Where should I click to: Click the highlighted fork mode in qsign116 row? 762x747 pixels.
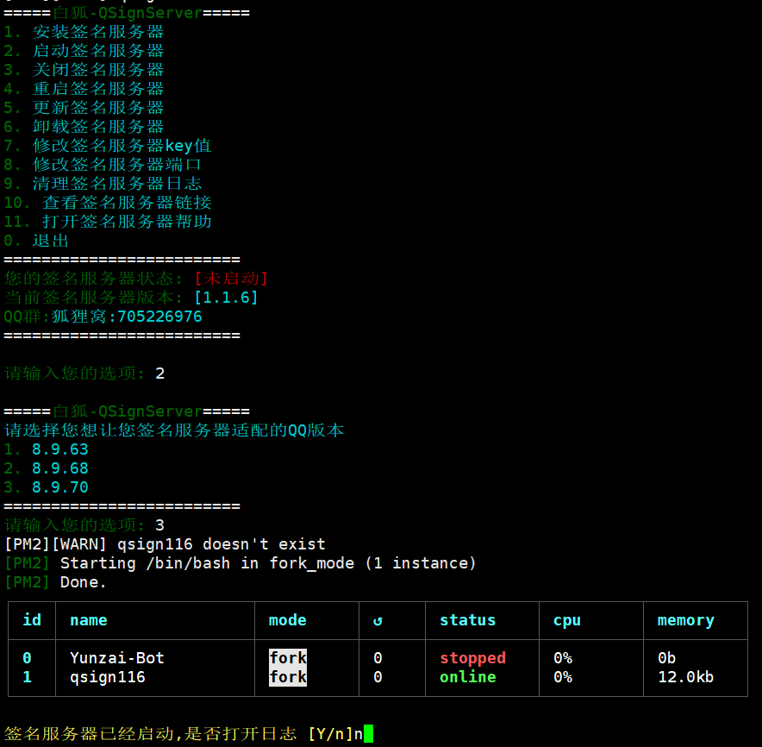pyautogui.click(x=288, y=677)
